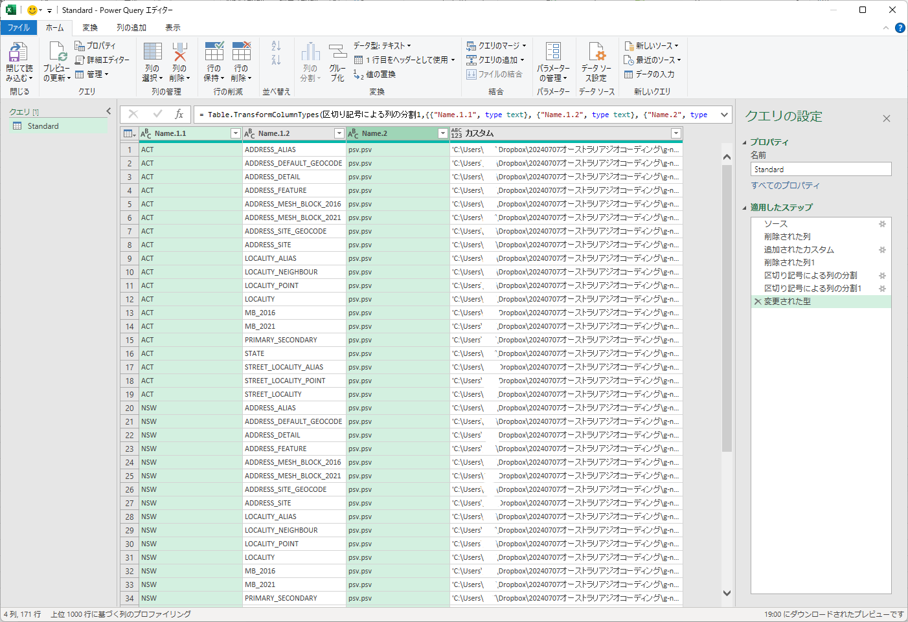Image resolution: width=908 pixels, height=622 pixels.
Task: Click the 名前 field containing Standard
Action: [820, 170]
